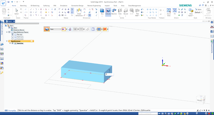Open the Default style dropdown
This screenshot has width=214, height=115.
tap(198, 12)
